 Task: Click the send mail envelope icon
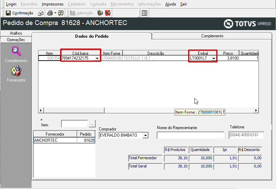[x=41, y=13]
